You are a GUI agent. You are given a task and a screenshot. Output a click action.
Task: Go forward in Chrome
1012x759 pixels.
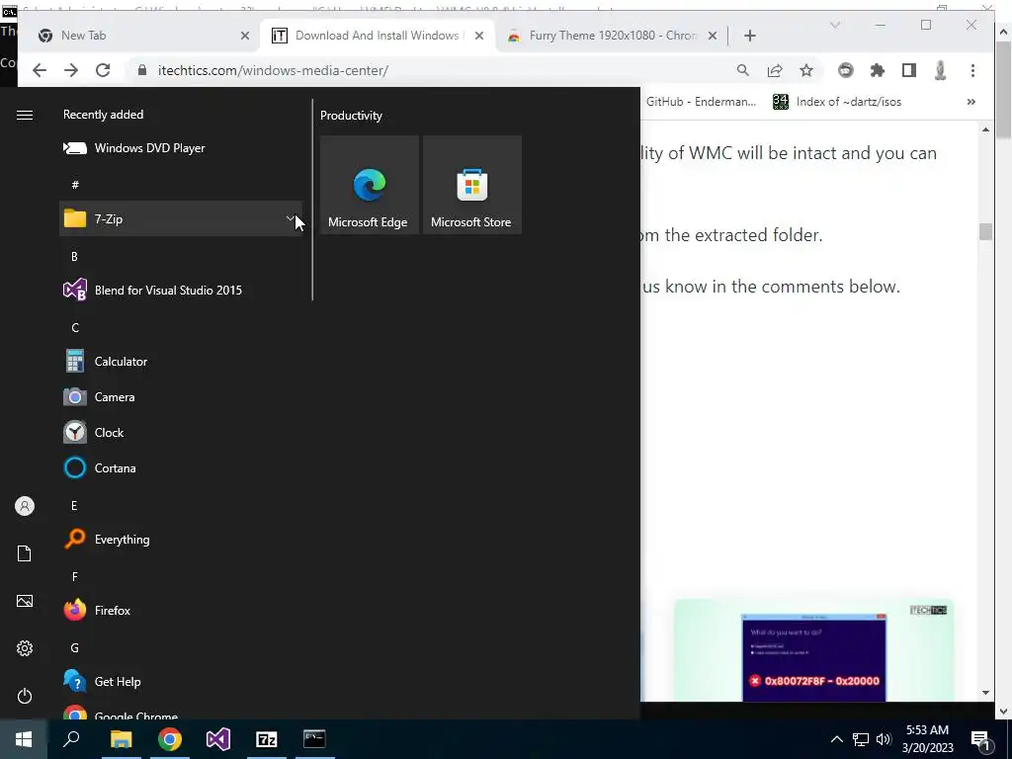(x=71, y=71)
